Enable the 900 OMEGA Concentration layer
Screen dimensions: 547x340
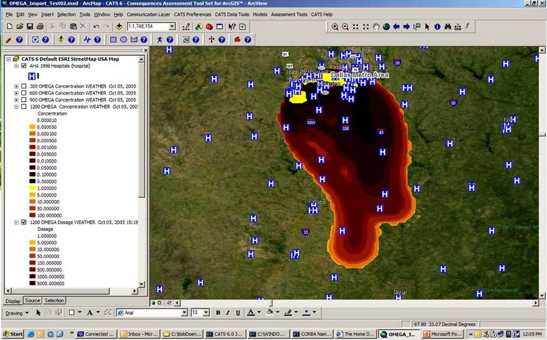point(24,99)
